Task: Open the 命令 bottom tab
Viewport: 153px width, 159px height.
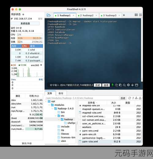Action: click(61, 93)
